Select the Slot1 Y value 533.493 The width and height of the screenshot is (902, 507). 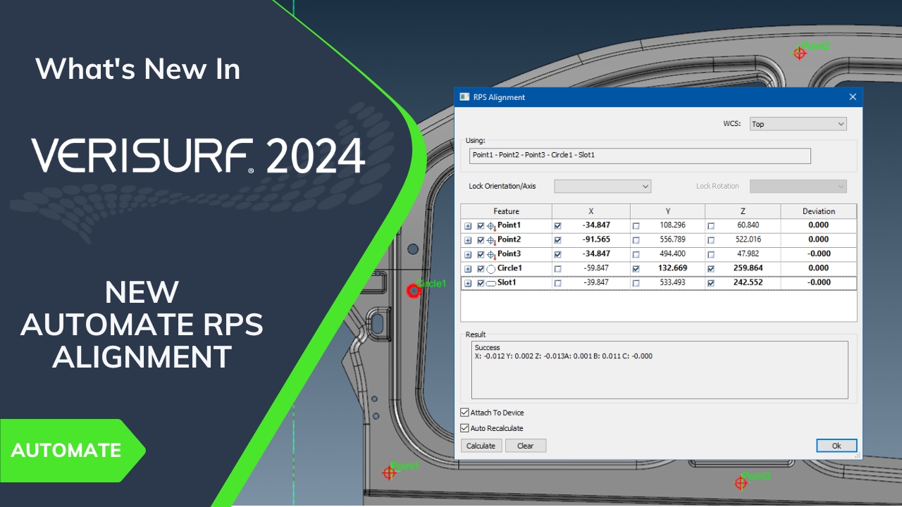pos(673,282)
